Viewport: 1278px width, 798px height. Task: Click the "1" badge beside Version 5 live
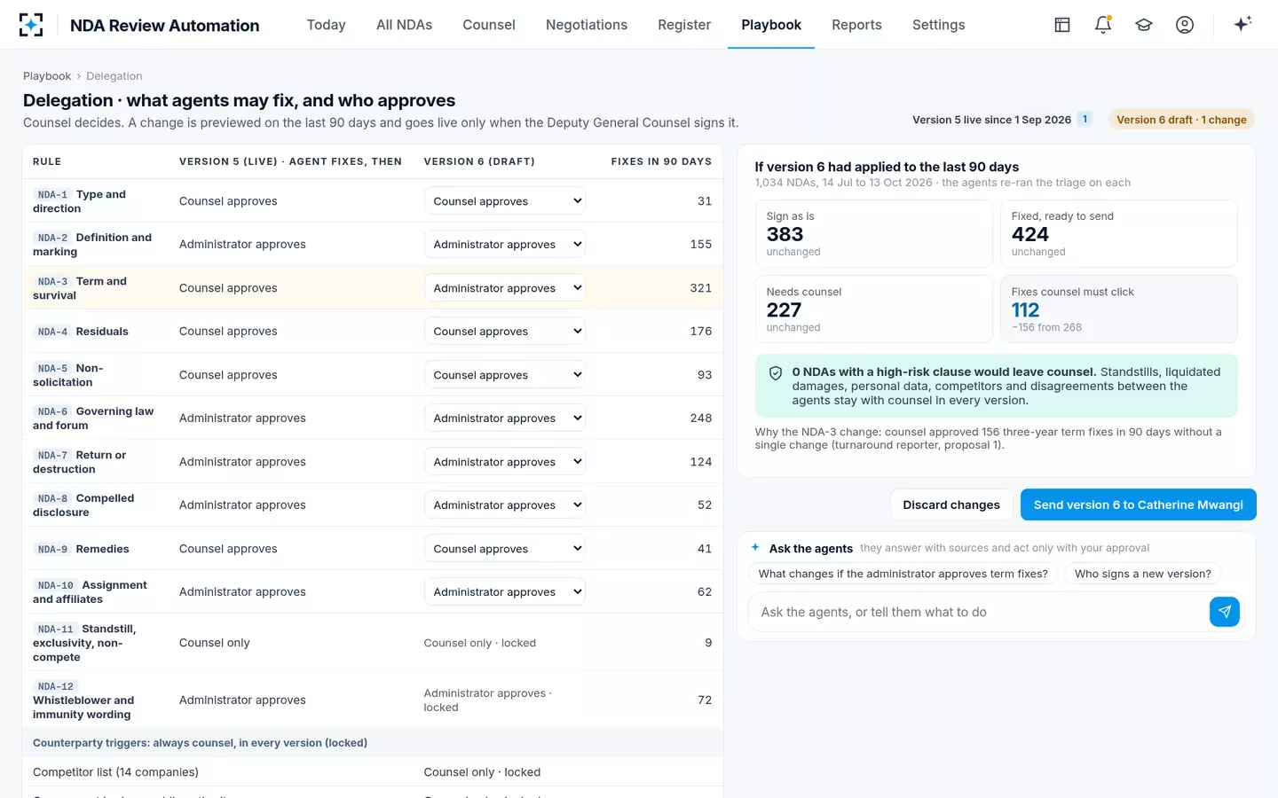click(1085, 120)
